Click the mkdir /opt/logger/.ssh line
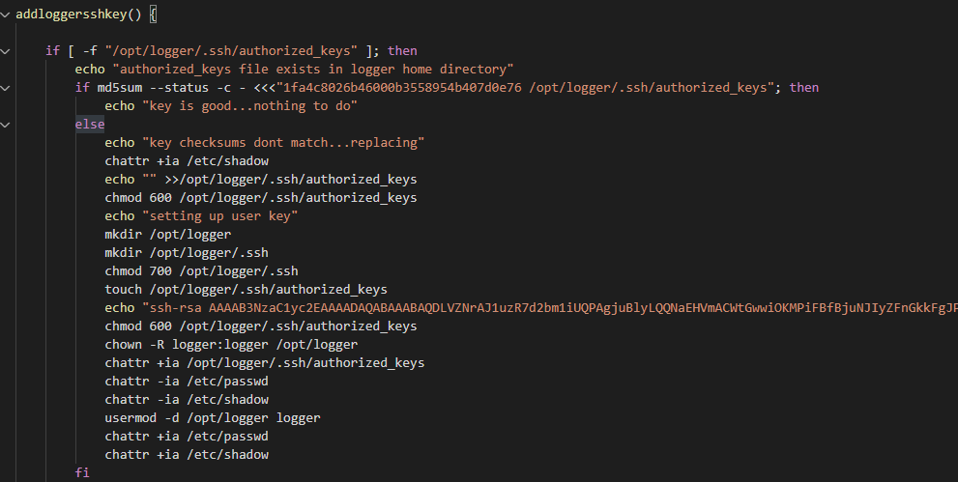The width and height of the screenshot is (958, 482). (187, 253)
